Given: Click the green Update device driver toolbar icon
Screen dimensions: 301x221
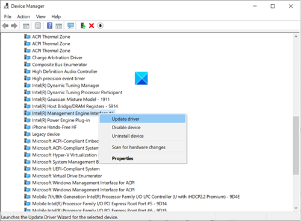Looking at the screenshot, I should [x=83, y=26].
